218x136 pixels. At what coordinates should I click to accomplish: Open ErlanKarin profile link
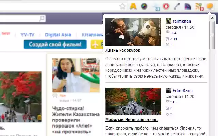click(x=183, y=91)
